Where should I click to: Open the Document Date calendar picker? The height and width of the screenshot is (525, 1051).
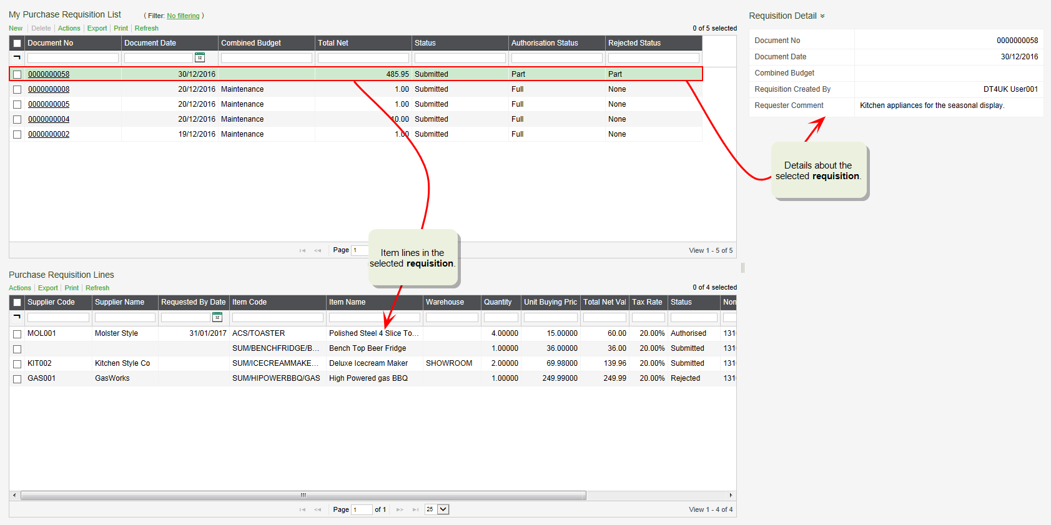click(200, 57)
